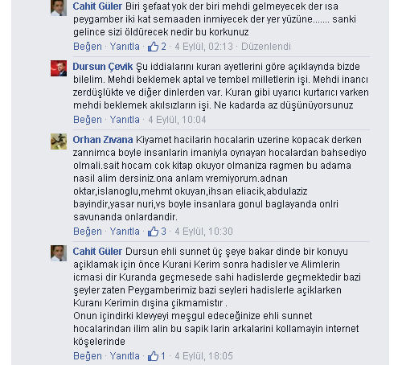402x365 pixels.
Task: Open Cahit Güler's avatar on last comment
Action: point(59,253)
